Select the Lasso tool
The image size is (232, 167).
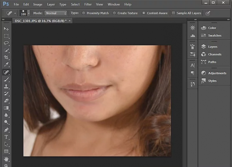[6, 43]
